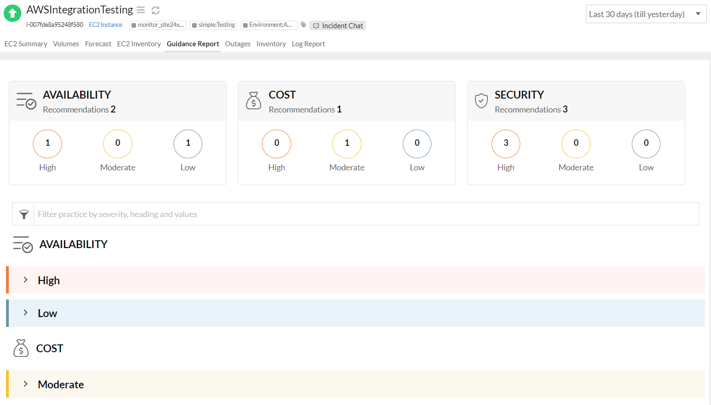The height and width of the screenshot is (405, 711).
Task: Open the Outages tab
Action: 238,44
